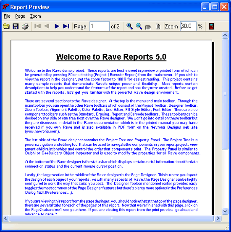Viewport: 231px width, 232px height.
Task: Click the text '(www.nevrona.com).'
Action: point(42,132)
